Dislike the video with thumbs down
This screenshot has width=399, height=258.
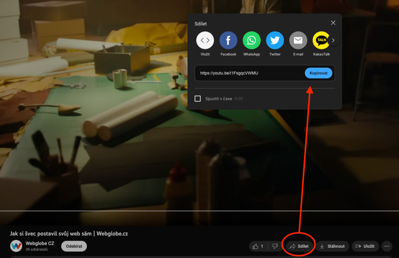point(275,246)
